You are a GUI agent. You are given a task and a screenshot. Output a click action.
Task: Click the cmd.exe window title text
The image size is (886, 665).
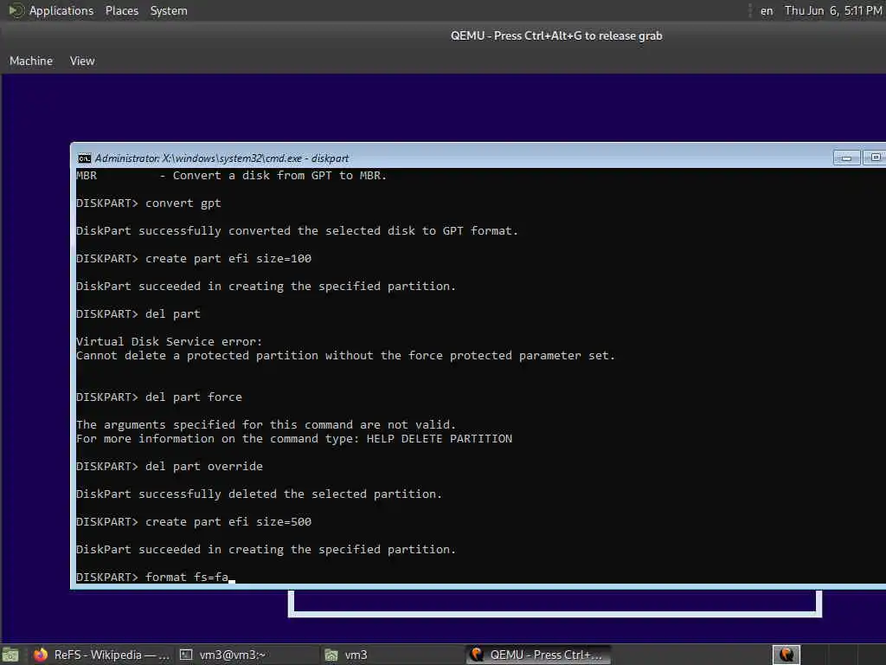[221, 158]
